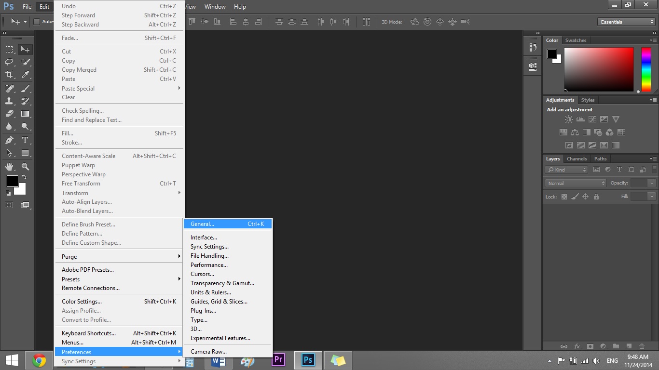The height and width of the screenshot is (370, 659).
Task: Click foreground color swatch in Color panel
Action: [x=552, y=54]
